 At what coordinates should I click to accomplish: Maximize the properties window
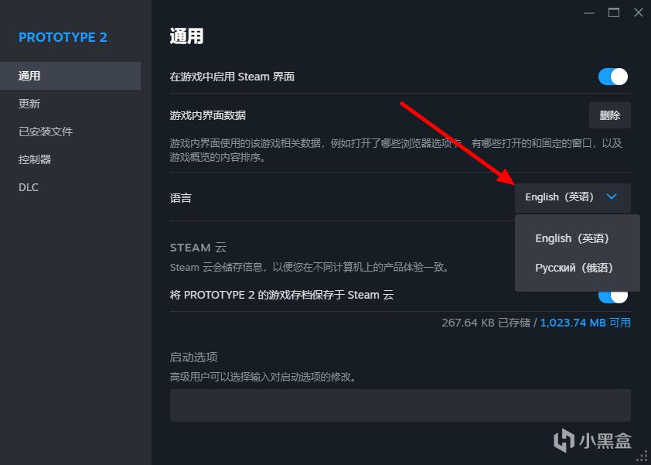(614, 13)
